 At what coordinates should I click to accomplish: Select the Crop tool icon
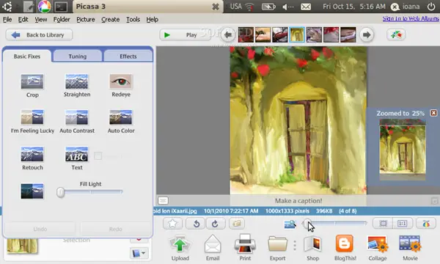(x=32, y=81)
